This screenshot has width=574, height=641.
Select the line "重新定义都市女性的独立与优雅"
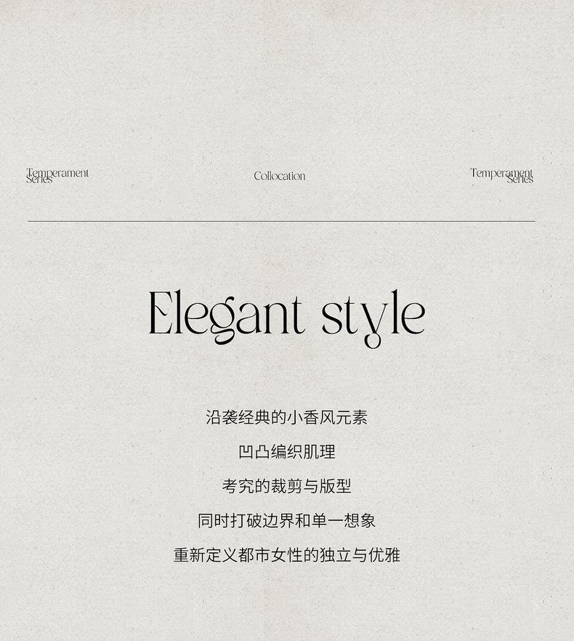click(x=286, y=555)
